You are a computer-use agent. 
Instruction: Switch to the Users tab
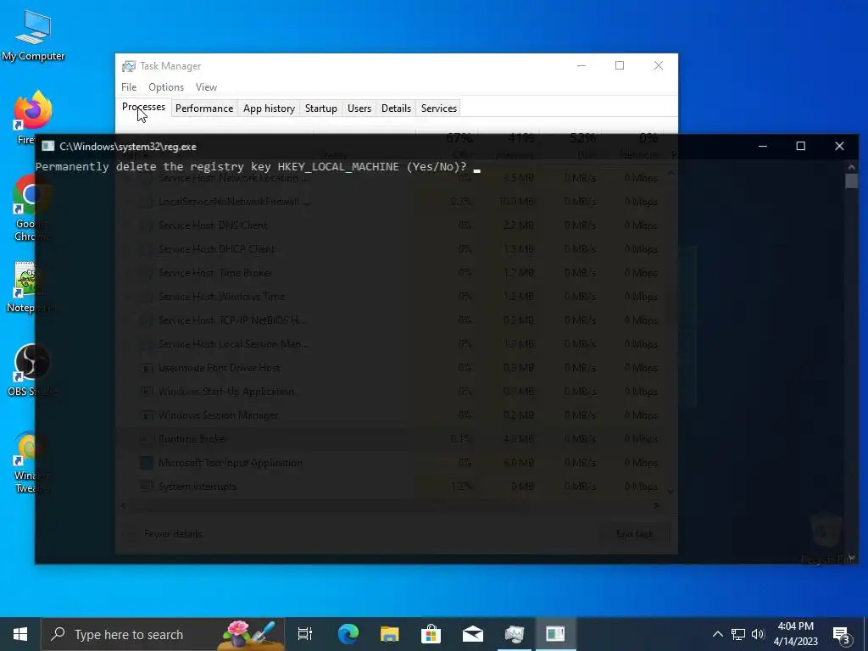point(359,108)
